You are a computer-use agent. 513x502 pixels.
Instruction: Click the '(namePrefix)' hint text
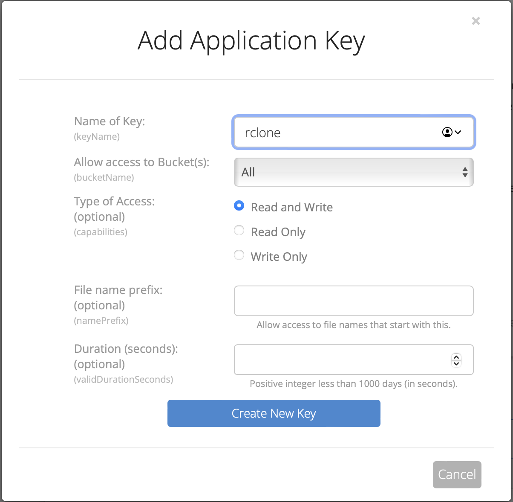(x=101, y=321)
